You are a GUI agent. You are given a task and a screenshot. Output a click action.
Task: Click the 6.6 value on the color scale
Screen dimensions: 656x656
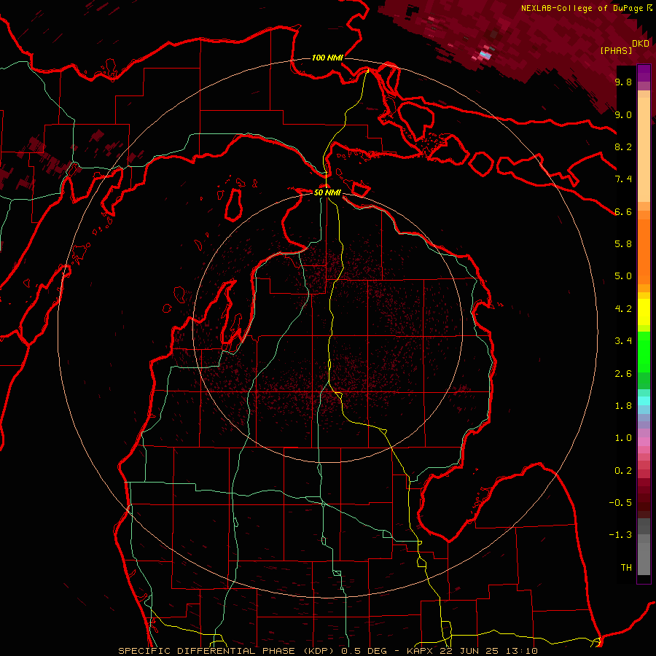pyautogui.click(x=623, y=211)
